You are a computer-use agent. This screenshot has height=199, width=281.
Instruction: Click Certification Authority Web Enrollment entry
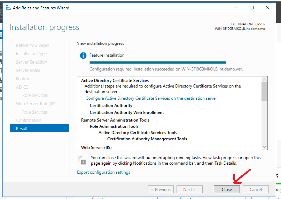coord(127,113)
